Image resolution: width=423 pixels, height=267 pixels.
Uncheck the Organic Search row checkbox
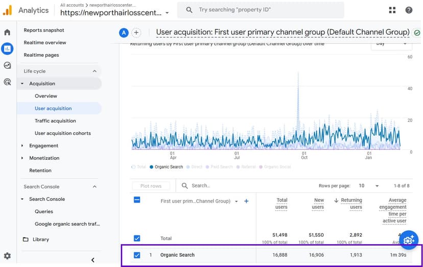(x=136, y=255)
